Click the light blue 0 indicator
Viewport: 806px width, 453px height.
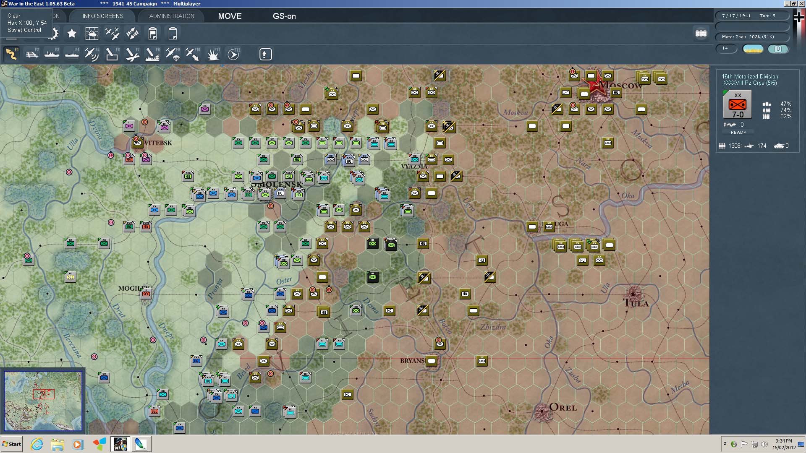click(778, 49)
